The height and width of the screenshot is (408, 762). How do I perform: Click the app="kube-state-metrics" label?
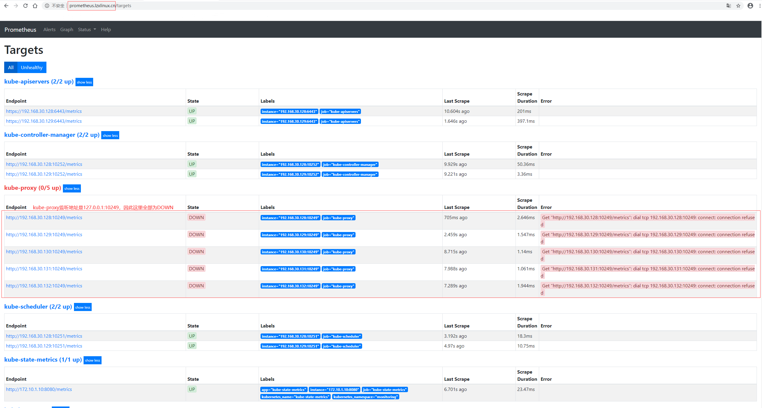284,390
